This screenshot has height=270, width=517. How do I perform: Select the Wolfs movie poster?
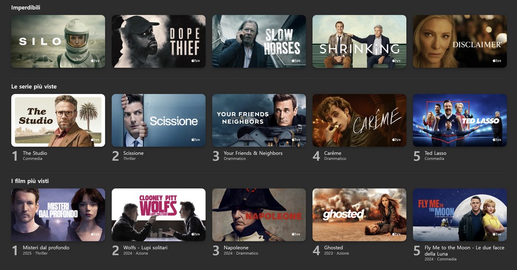[x=159, y=215]
